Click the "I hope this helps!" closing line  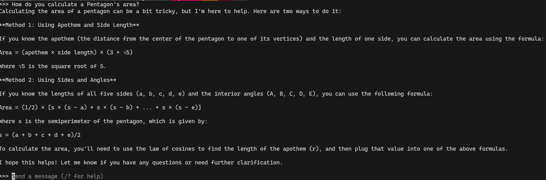[141, 163]
